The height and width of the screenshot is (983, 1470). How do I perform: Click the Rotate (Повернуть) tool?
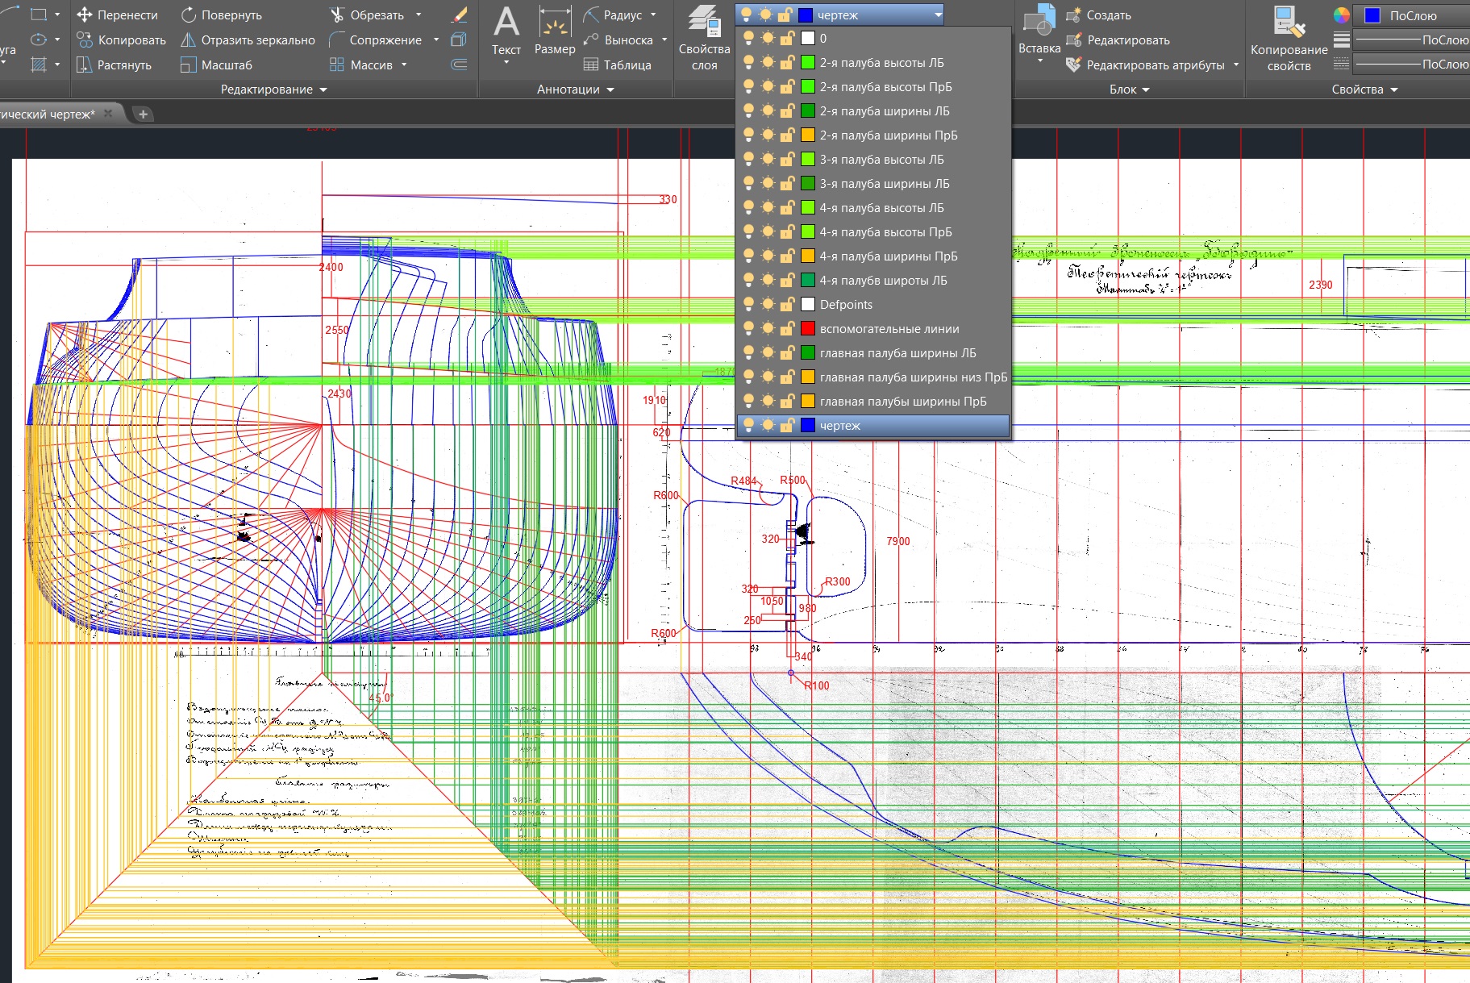tap(221, 15)
